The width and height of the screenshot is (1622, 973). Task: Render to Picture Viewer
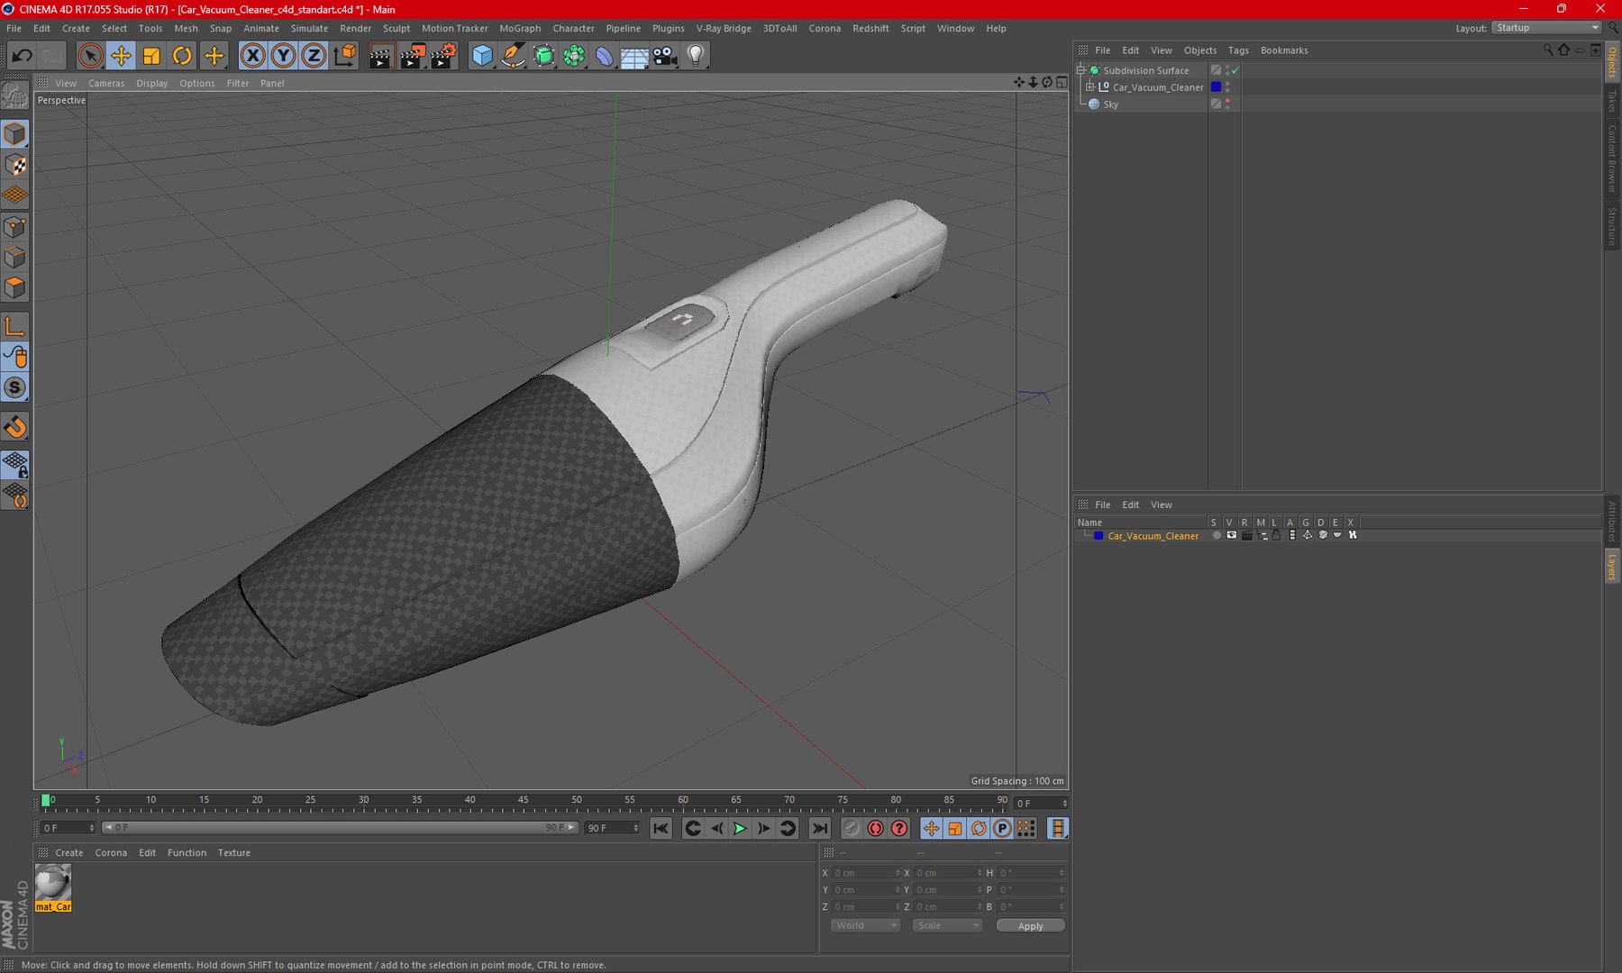(413, 56)
